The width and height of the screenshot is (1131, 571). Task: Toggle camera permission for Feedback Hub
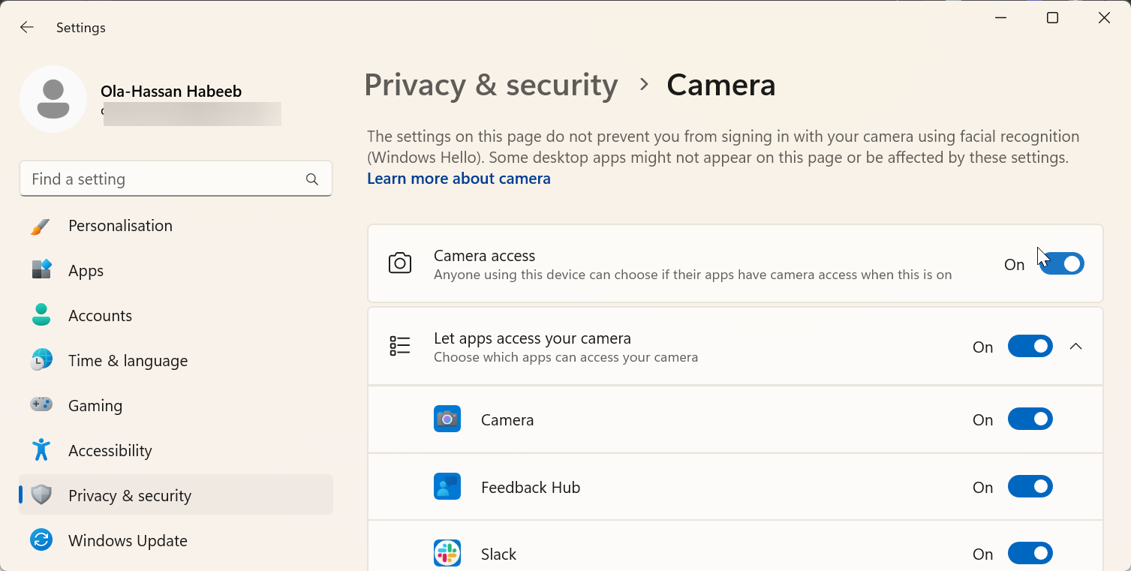tap(1030, 487)
